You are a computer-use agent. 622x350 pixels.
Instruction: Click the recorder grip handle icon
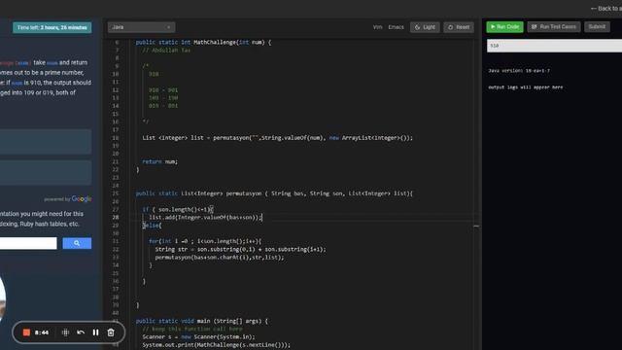tap(65, 332)
